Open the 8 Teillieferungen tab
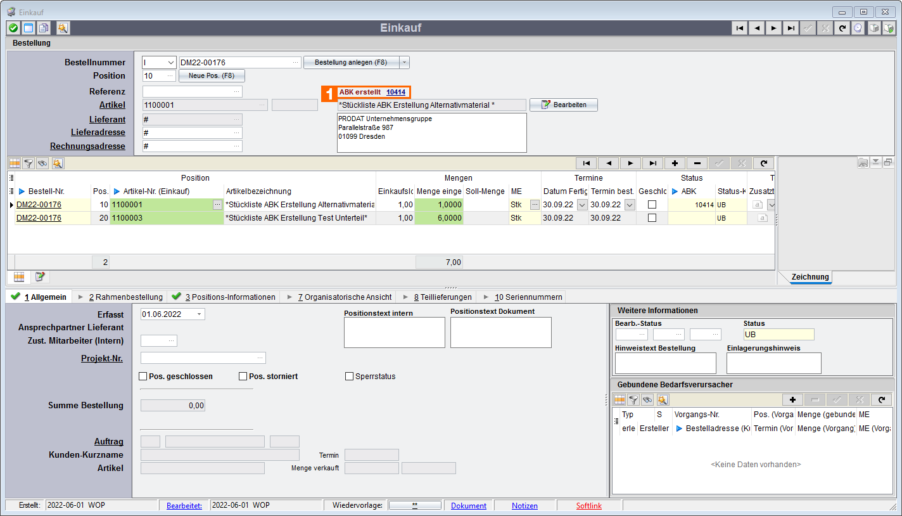 [x=437, y=297]
